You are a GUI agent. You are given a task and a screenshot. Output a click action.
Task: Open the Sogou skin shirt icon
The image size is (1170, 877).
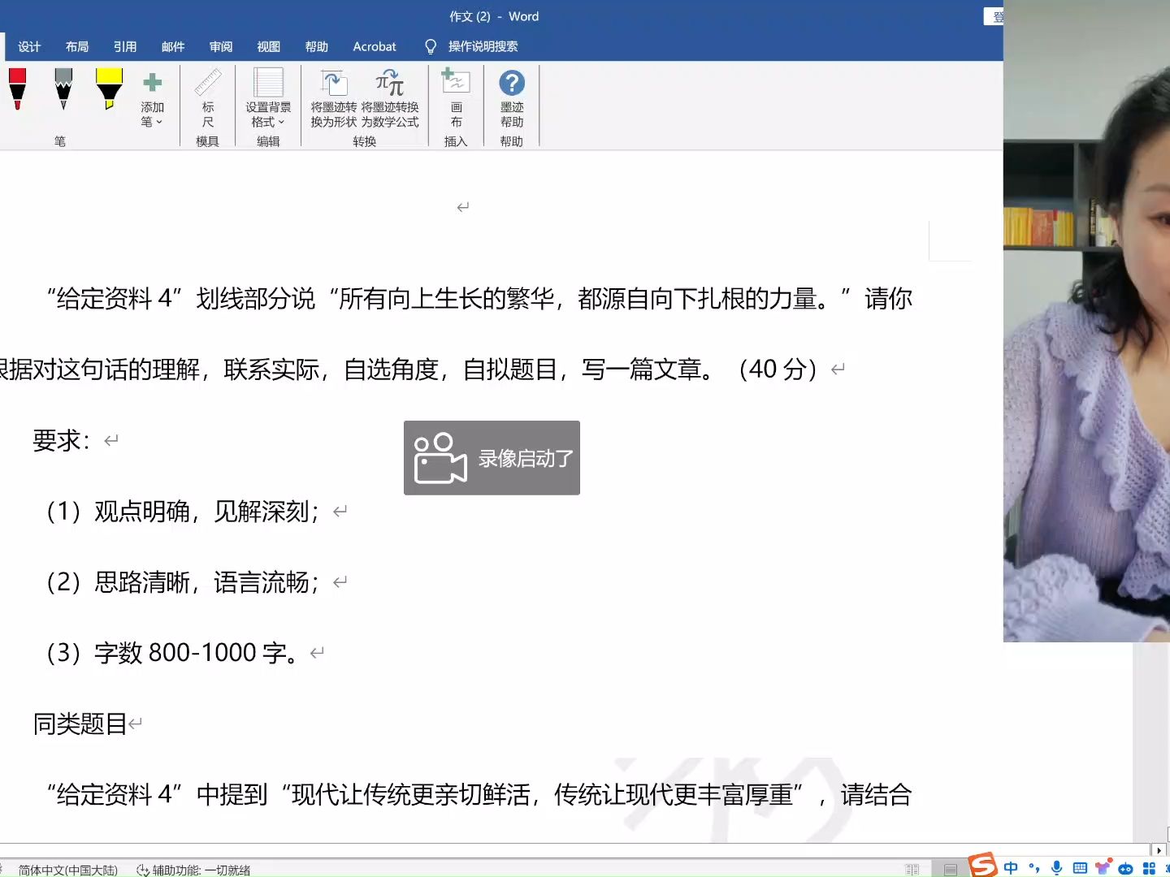click(1103, 867)
